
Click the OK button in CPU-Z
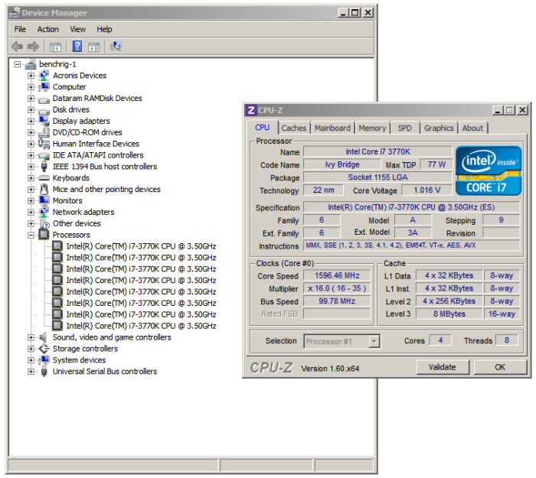click(x=500, y=367)
